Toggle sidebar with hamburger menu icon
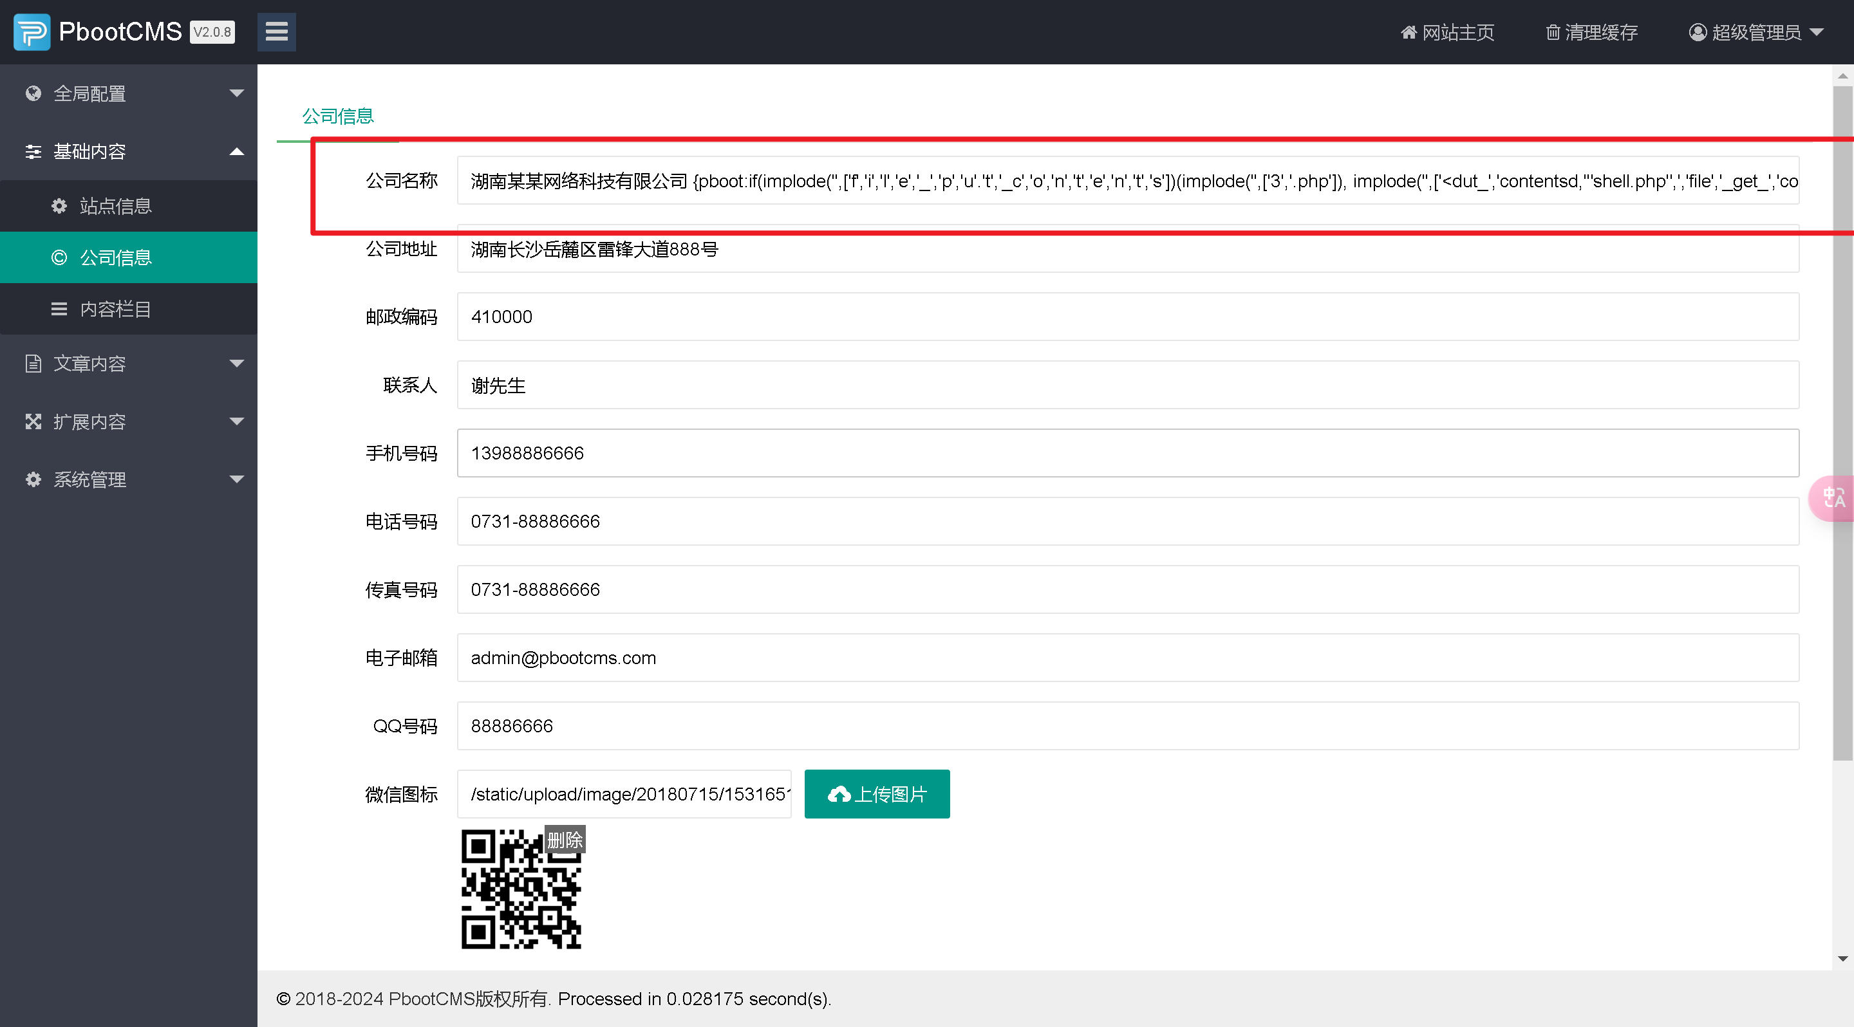 click(276, 32)
